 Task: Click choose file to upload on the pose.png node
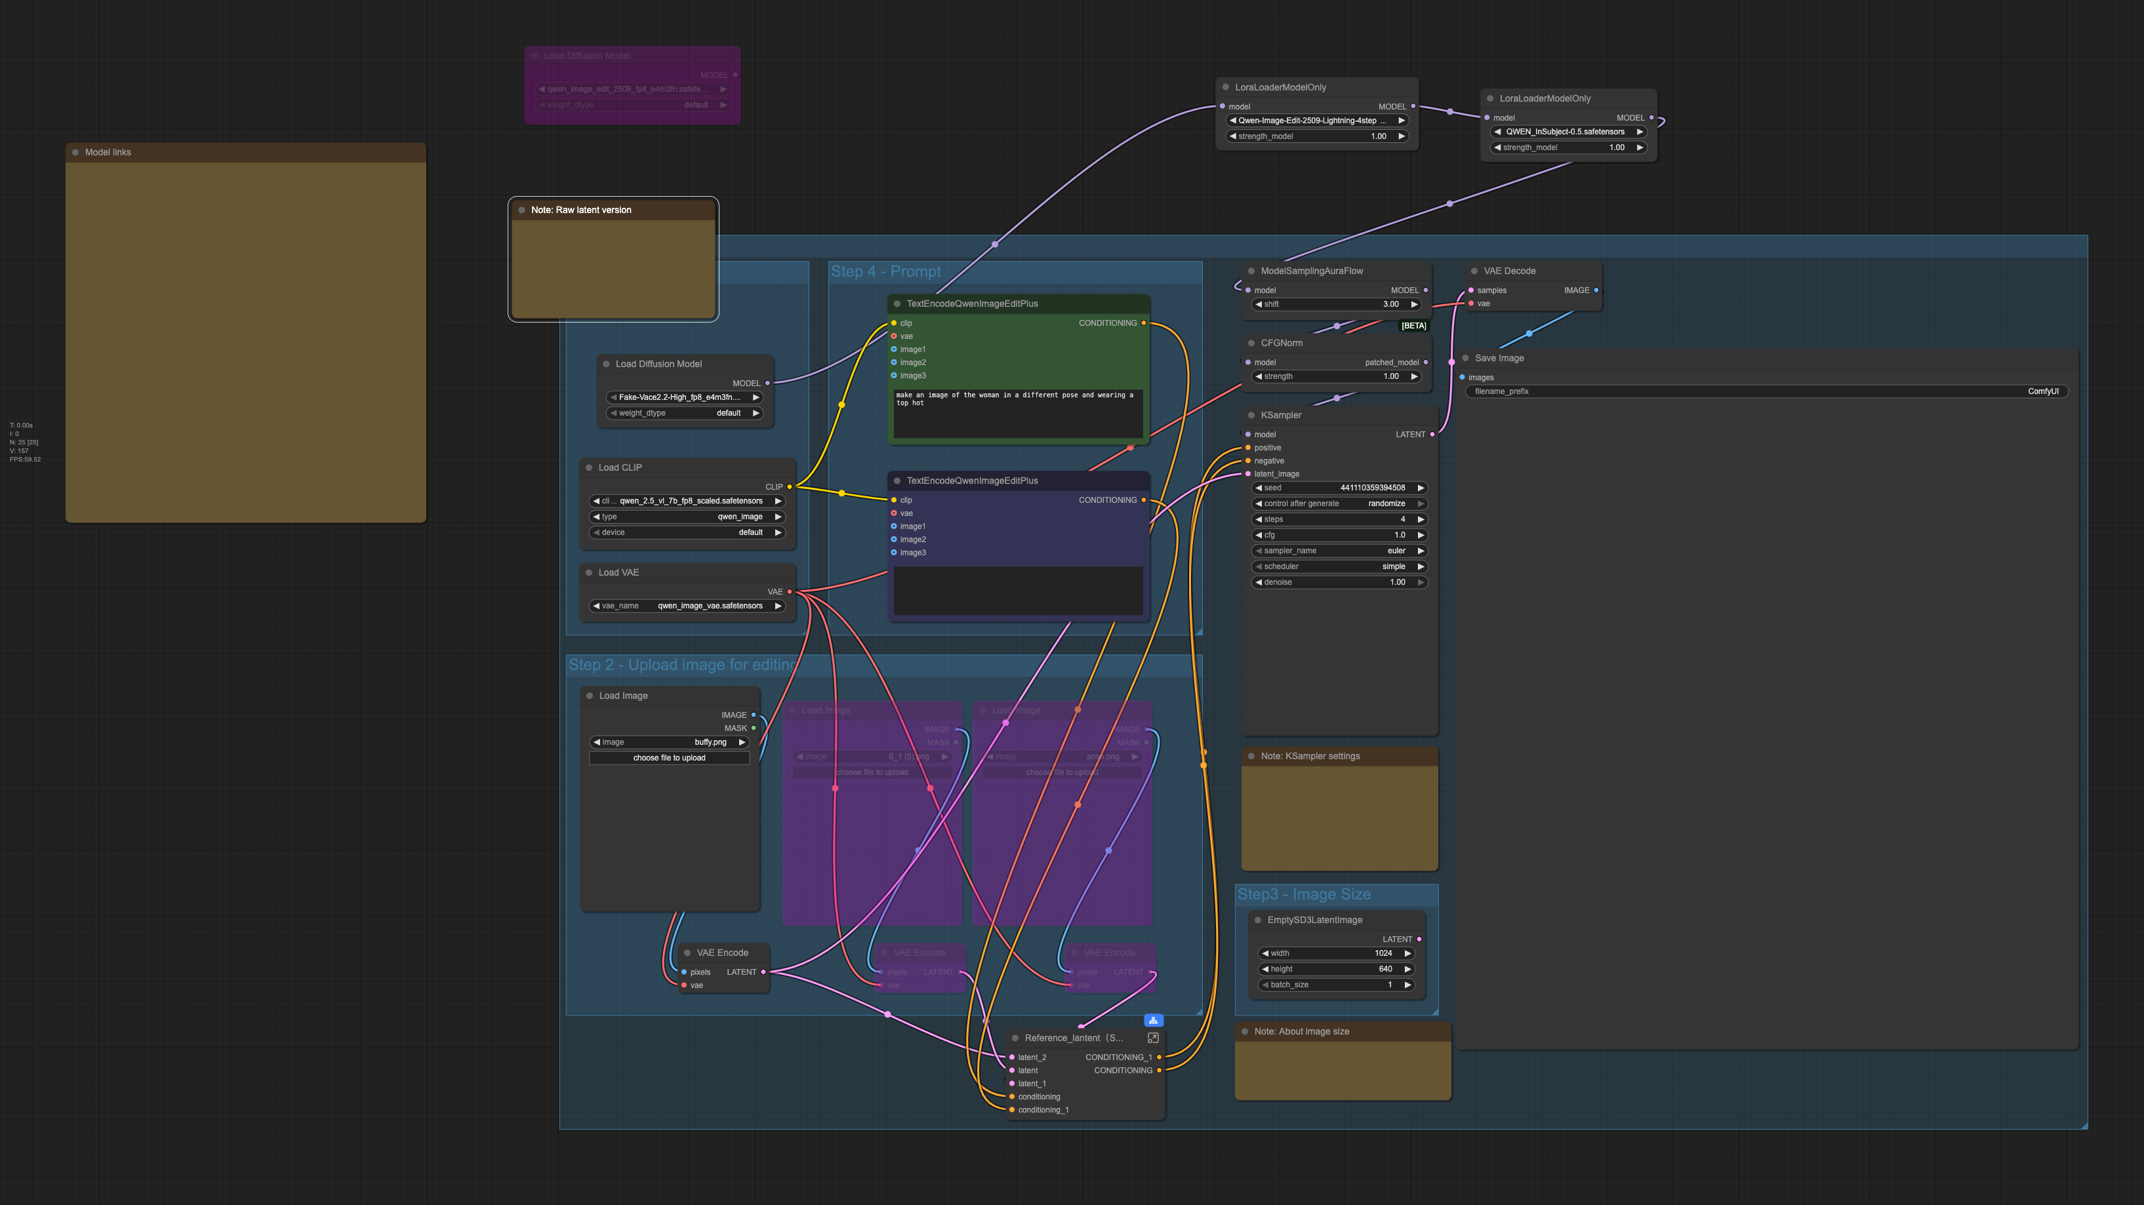1063,772
